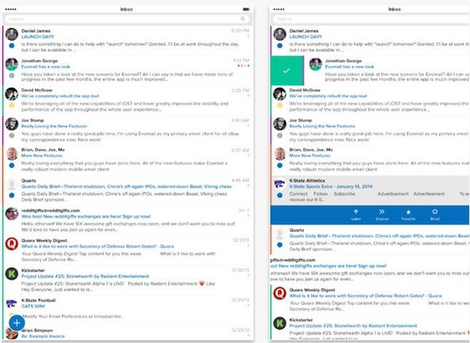Click the swiped Jonathan George avatar in the right screen
This screenshot has height=343, width=470.
tap(315, 64)
